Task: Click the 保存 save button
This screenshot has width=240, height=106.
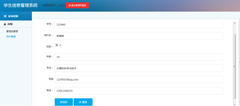Action: [64, 102]
